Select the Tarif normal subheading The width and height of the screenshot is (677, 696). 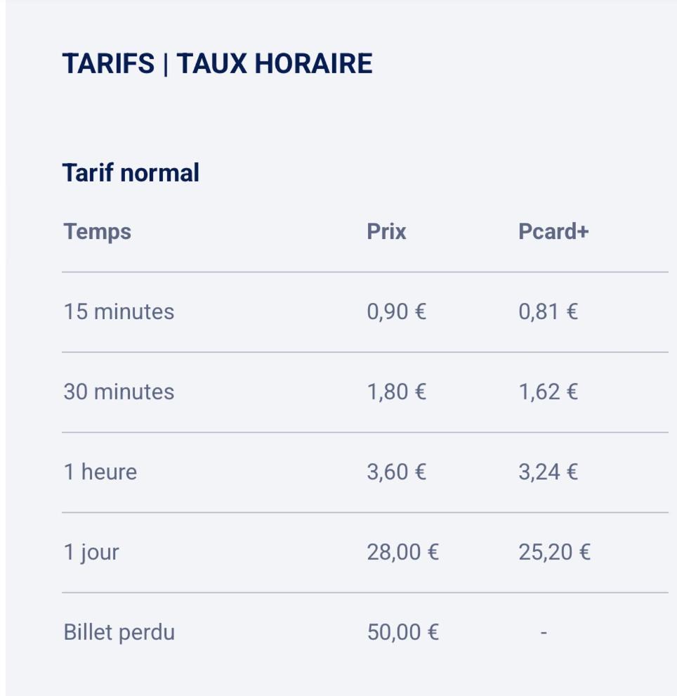click(131, 173)
